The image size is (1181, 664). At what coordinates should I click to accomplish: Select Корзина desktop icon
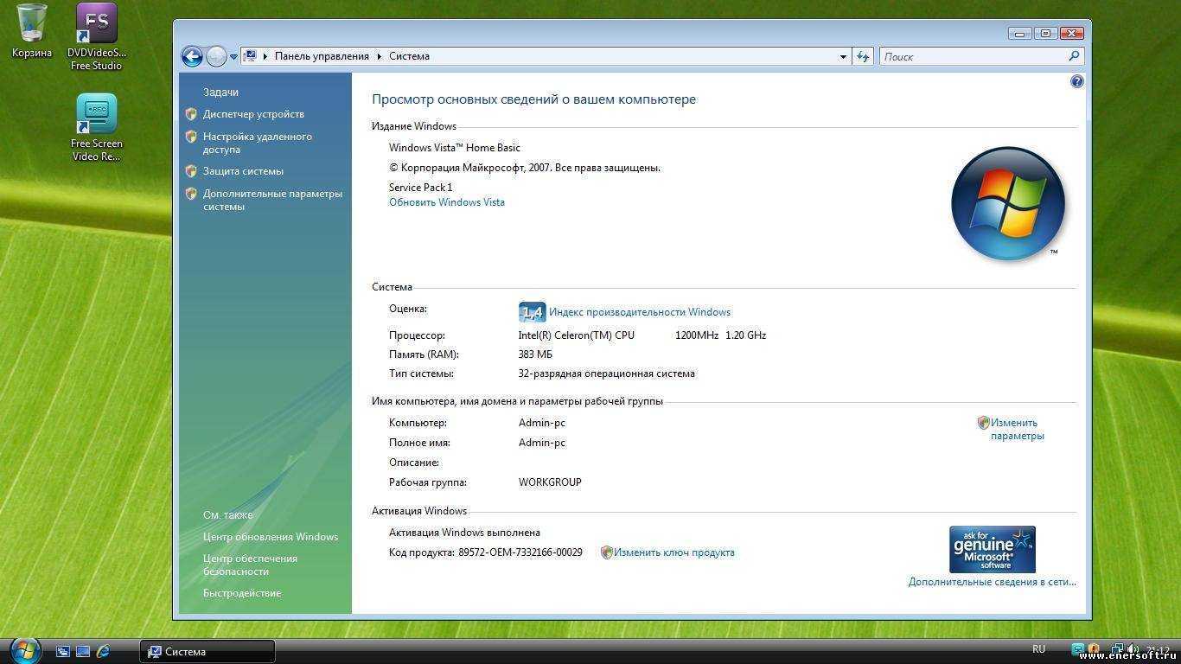pyautogui.click(x=32, y=32)
